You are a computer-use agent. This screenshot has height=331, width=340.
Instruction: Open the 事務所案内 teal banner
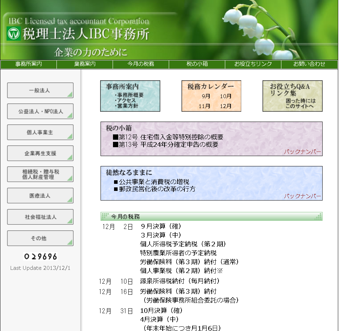130,96
